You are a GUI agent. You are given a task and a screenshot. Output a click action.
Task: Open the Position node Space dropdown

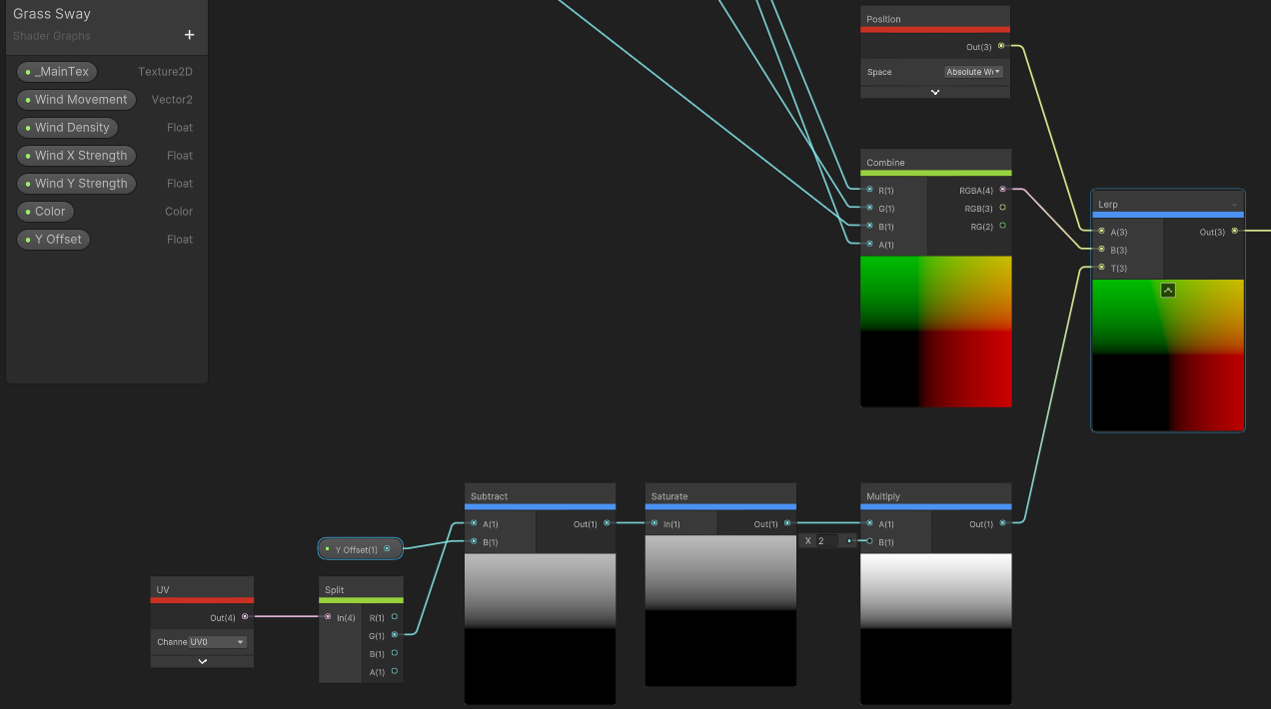click(x=973, y=72)
